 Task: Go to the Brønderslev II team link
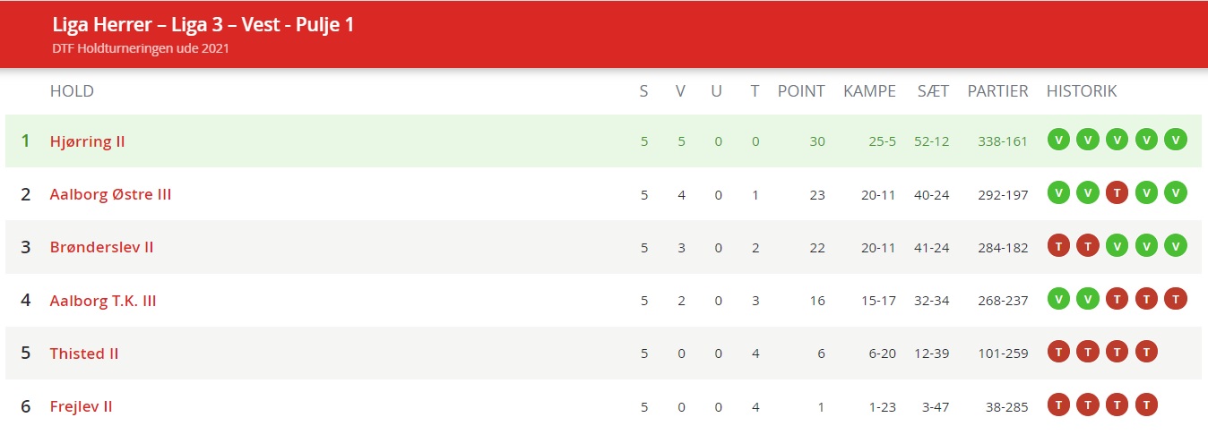tap(101, 247)
